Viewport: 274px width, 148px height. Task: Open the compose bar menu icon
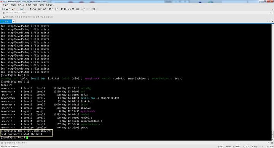click(272, 143)
